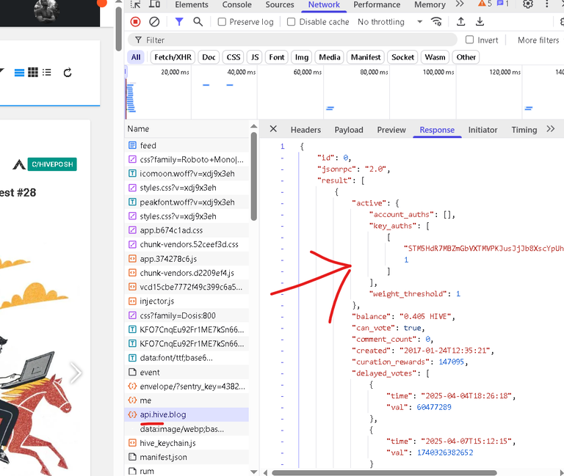Activate inspect element picker icon
Image resolution: width=564 pixels, height=476 pixels.
pyautogui.click(x=136, y=4)
